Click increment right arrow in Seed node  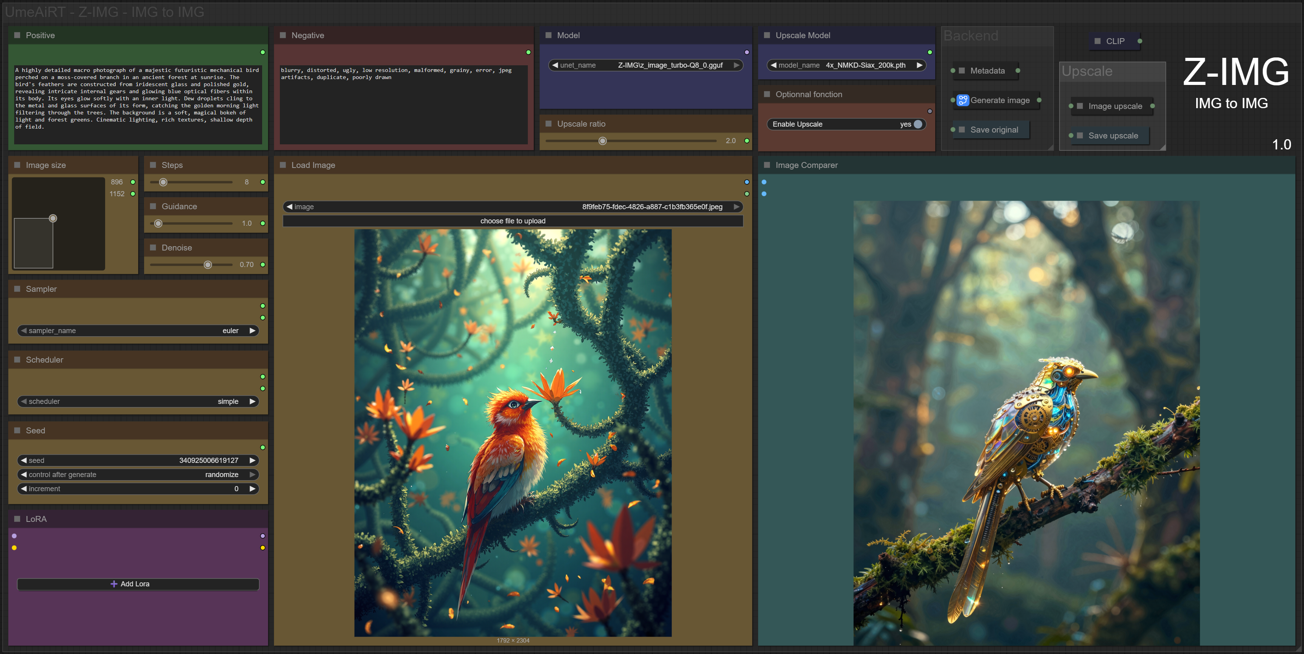[x=252, y=488]
